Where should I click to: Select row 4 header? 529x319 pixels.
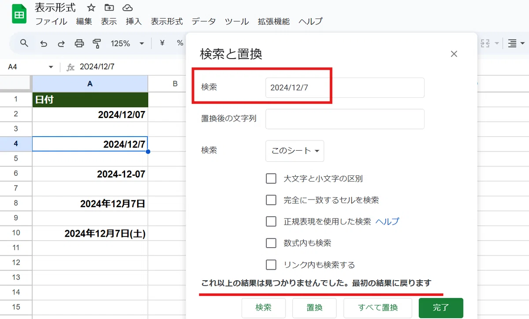point(16,144)
